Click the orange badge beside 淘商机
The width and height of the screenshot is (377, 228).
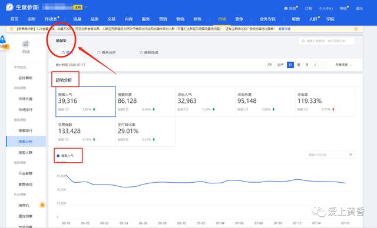click(42, 205)
